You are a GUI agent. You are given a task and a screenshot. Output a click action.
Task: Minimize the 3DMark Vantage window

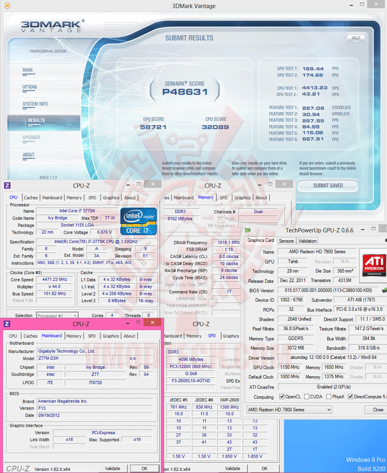[x=352, y=5]
